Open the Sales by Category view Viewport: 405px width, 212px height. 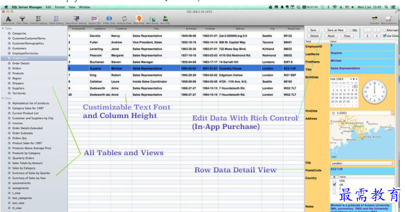(24, 168)
